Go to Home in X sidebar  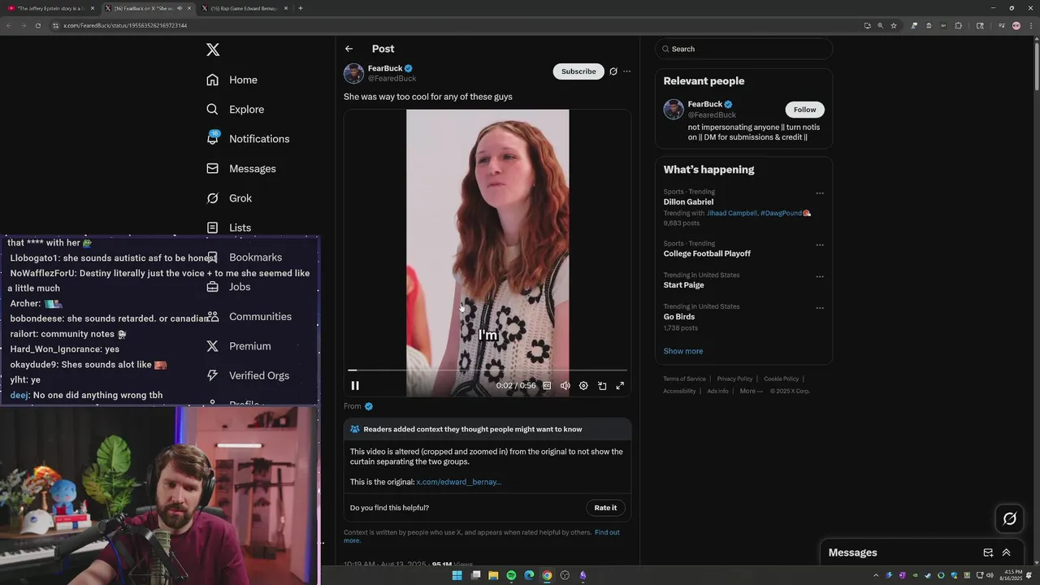[232, 80]
